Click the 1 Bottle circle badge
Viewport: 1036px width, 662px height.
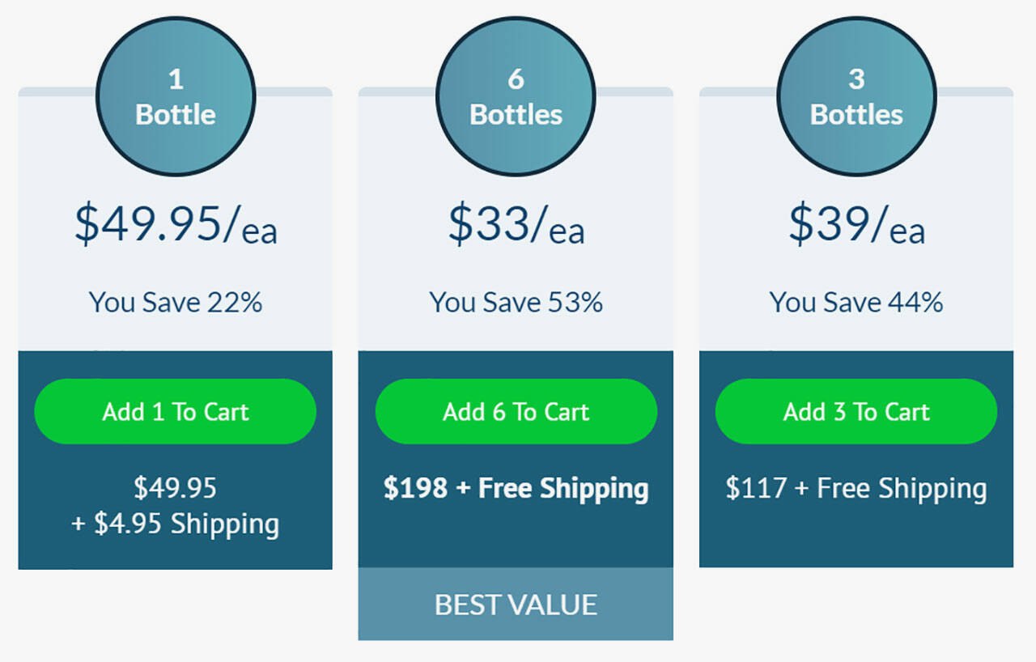[x=176, y=96]
